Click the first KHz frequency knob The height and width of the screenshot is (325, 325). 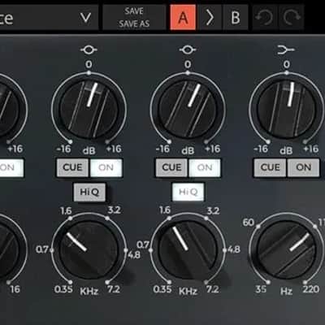(89, 250)
